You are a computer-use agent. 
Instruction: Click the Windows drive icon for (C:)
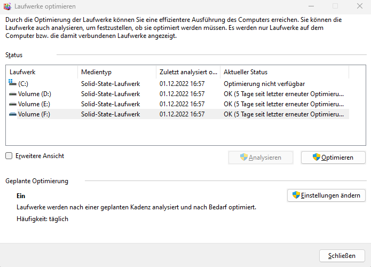[12, 83]
